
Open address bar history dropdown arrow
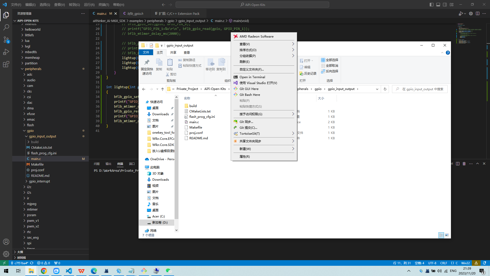377,89
